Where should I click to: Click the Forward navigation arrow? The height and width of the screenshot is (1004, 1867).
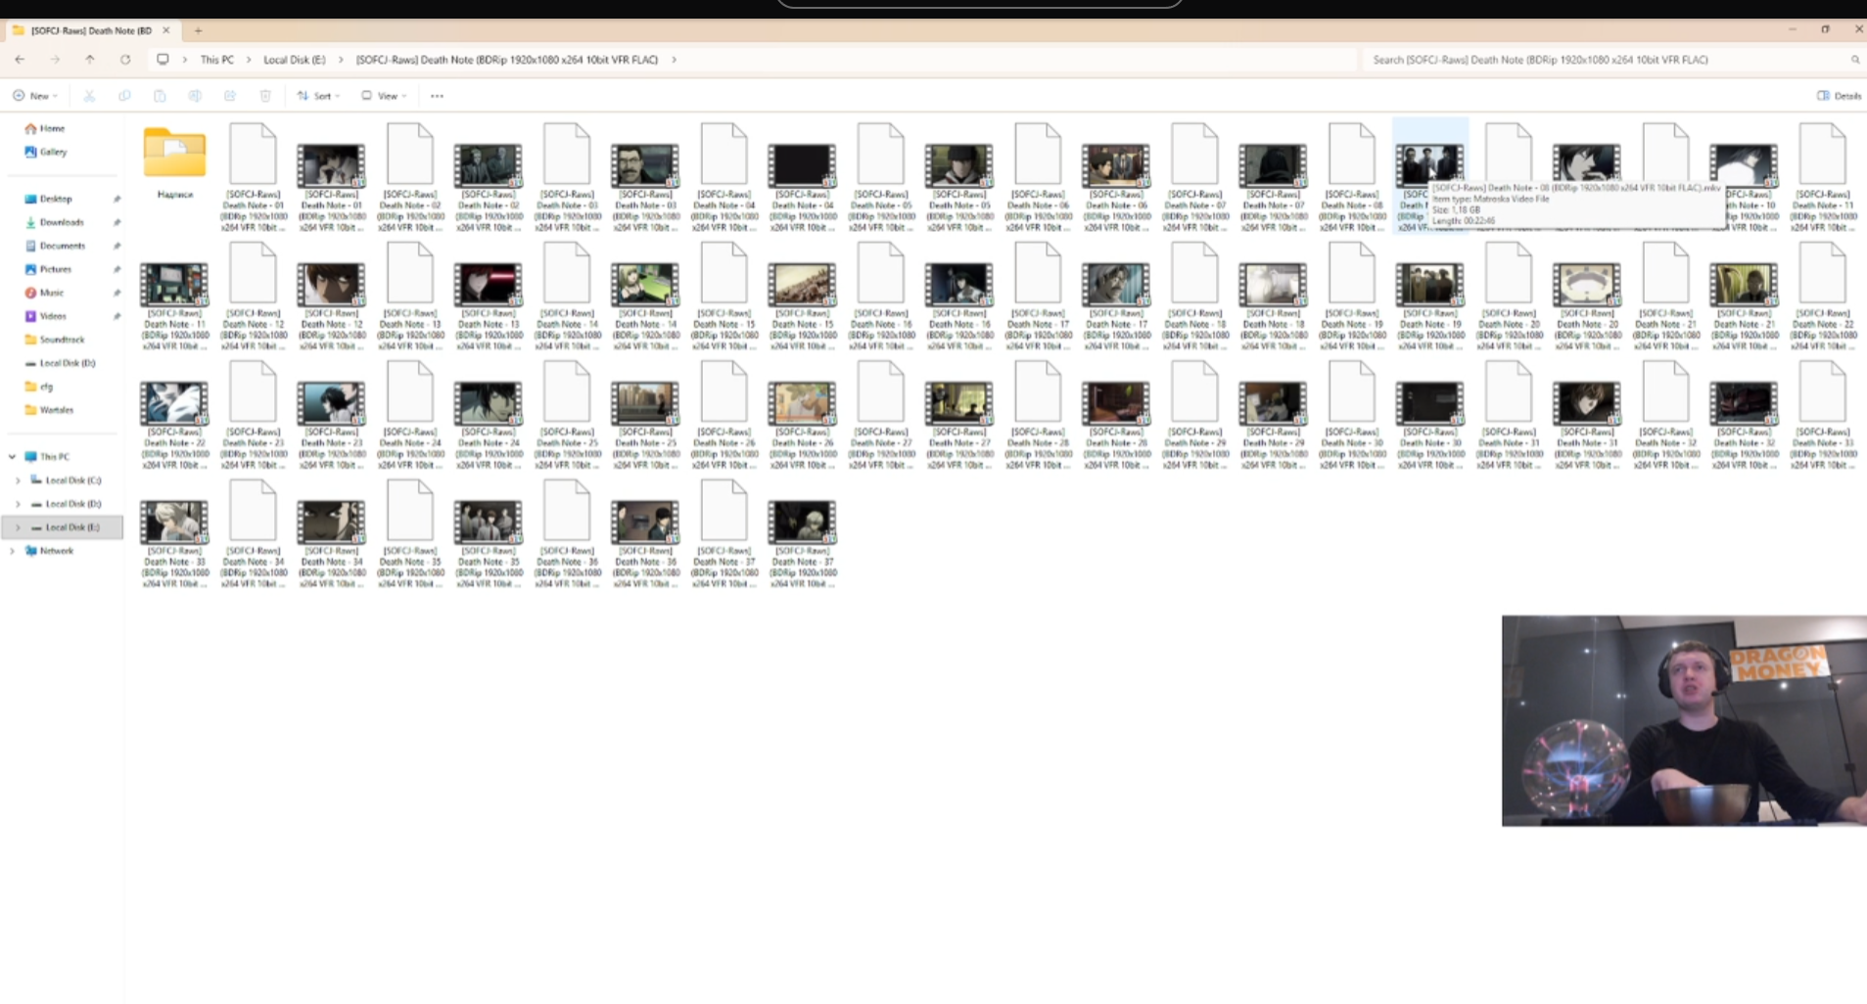[55, 60]
